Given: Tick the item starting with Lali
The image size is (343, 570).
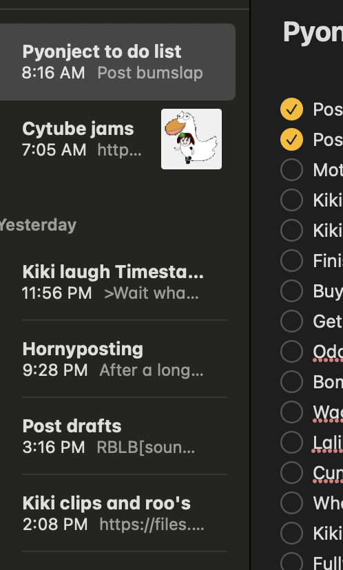Looking at the screenshot, I should [292, 442].
